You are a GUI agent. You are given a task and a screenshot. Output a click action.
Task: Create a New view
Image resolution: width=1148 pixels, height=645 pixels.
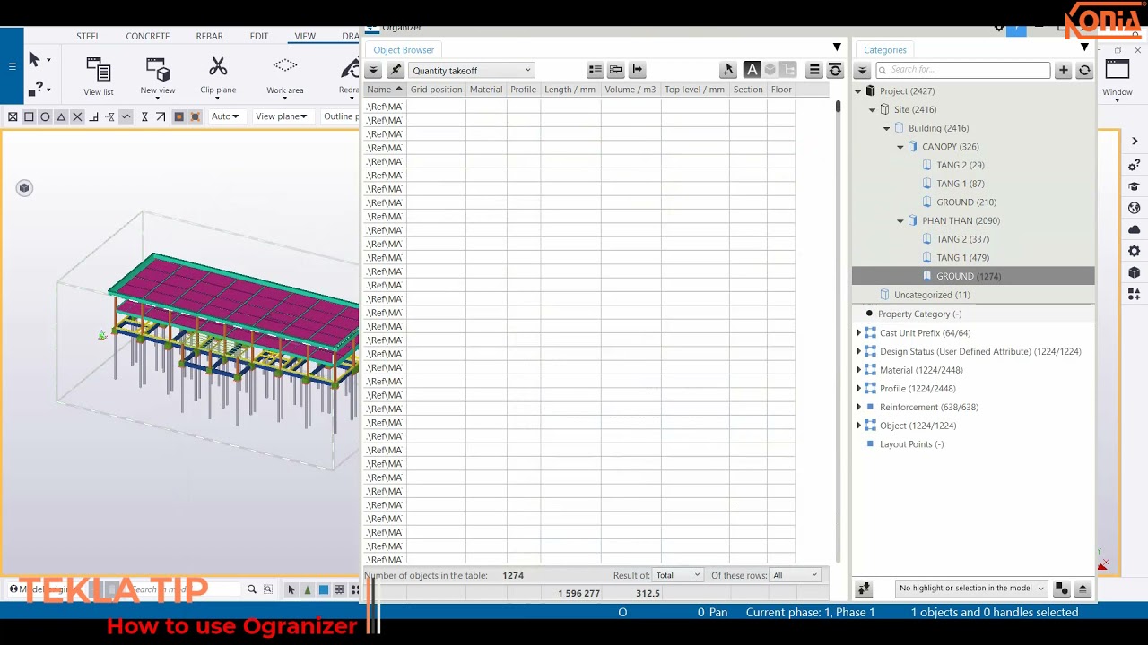tap(158, 75)
